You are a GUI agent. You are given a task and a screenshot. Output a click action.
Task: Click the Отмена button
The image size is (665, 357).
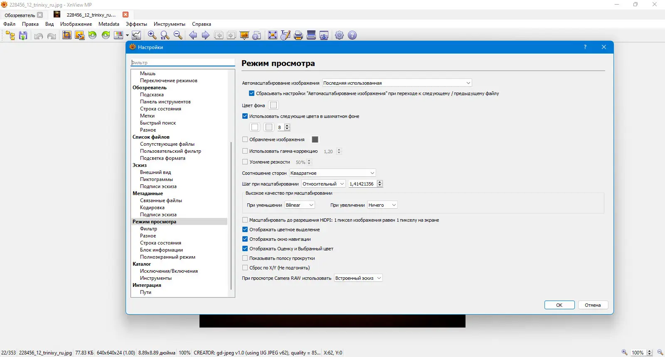[593, 305]
